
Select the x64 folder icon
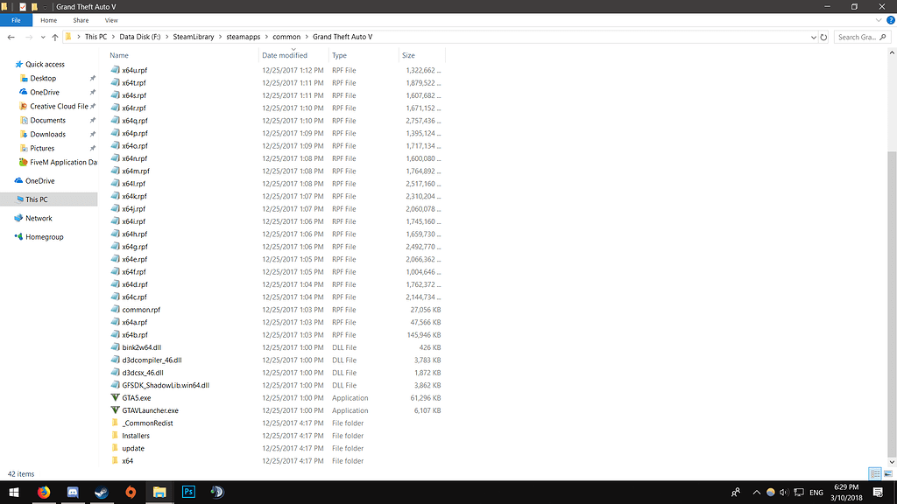tap(115, 460)
